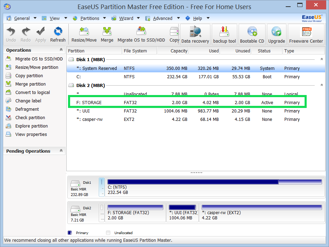Screen dimensions: 329x247
Task: Collapse the Disk 2 (MBR) group
Action: click(x=322, y=85)
